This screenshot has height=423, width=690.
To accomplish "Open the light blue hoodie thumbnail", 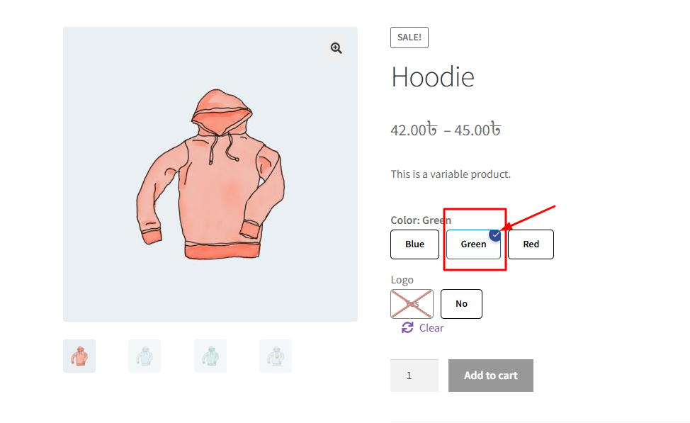I will [145, 356].
